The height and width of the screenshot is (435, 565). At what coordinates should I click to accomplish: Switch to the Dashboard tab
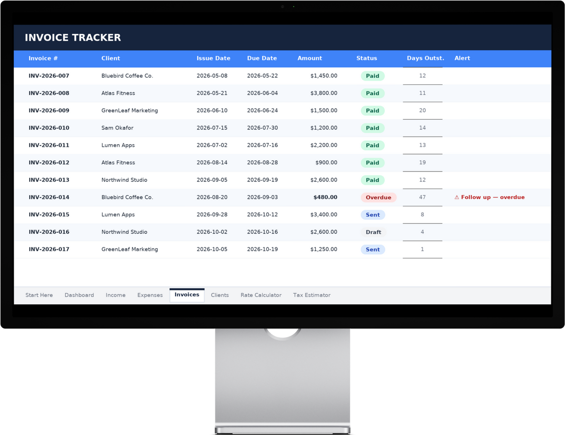pyautogui.click(x=79, y=295)
